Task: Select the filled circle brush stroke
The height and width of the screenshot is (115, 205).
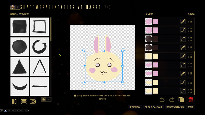Action: (20, 47)
